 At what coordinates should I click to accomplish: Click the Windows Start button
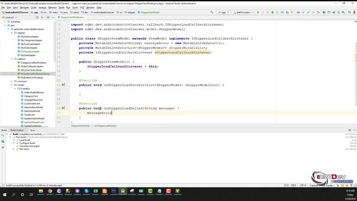[x=4, y=194]
